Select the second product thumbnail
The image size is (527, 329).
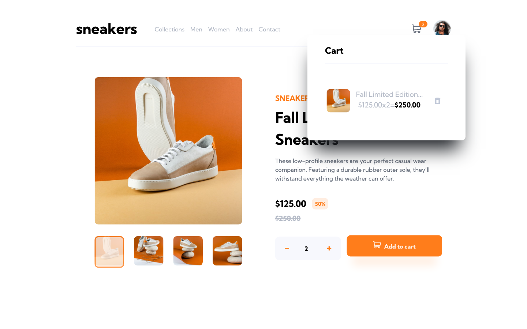point(149,251)
